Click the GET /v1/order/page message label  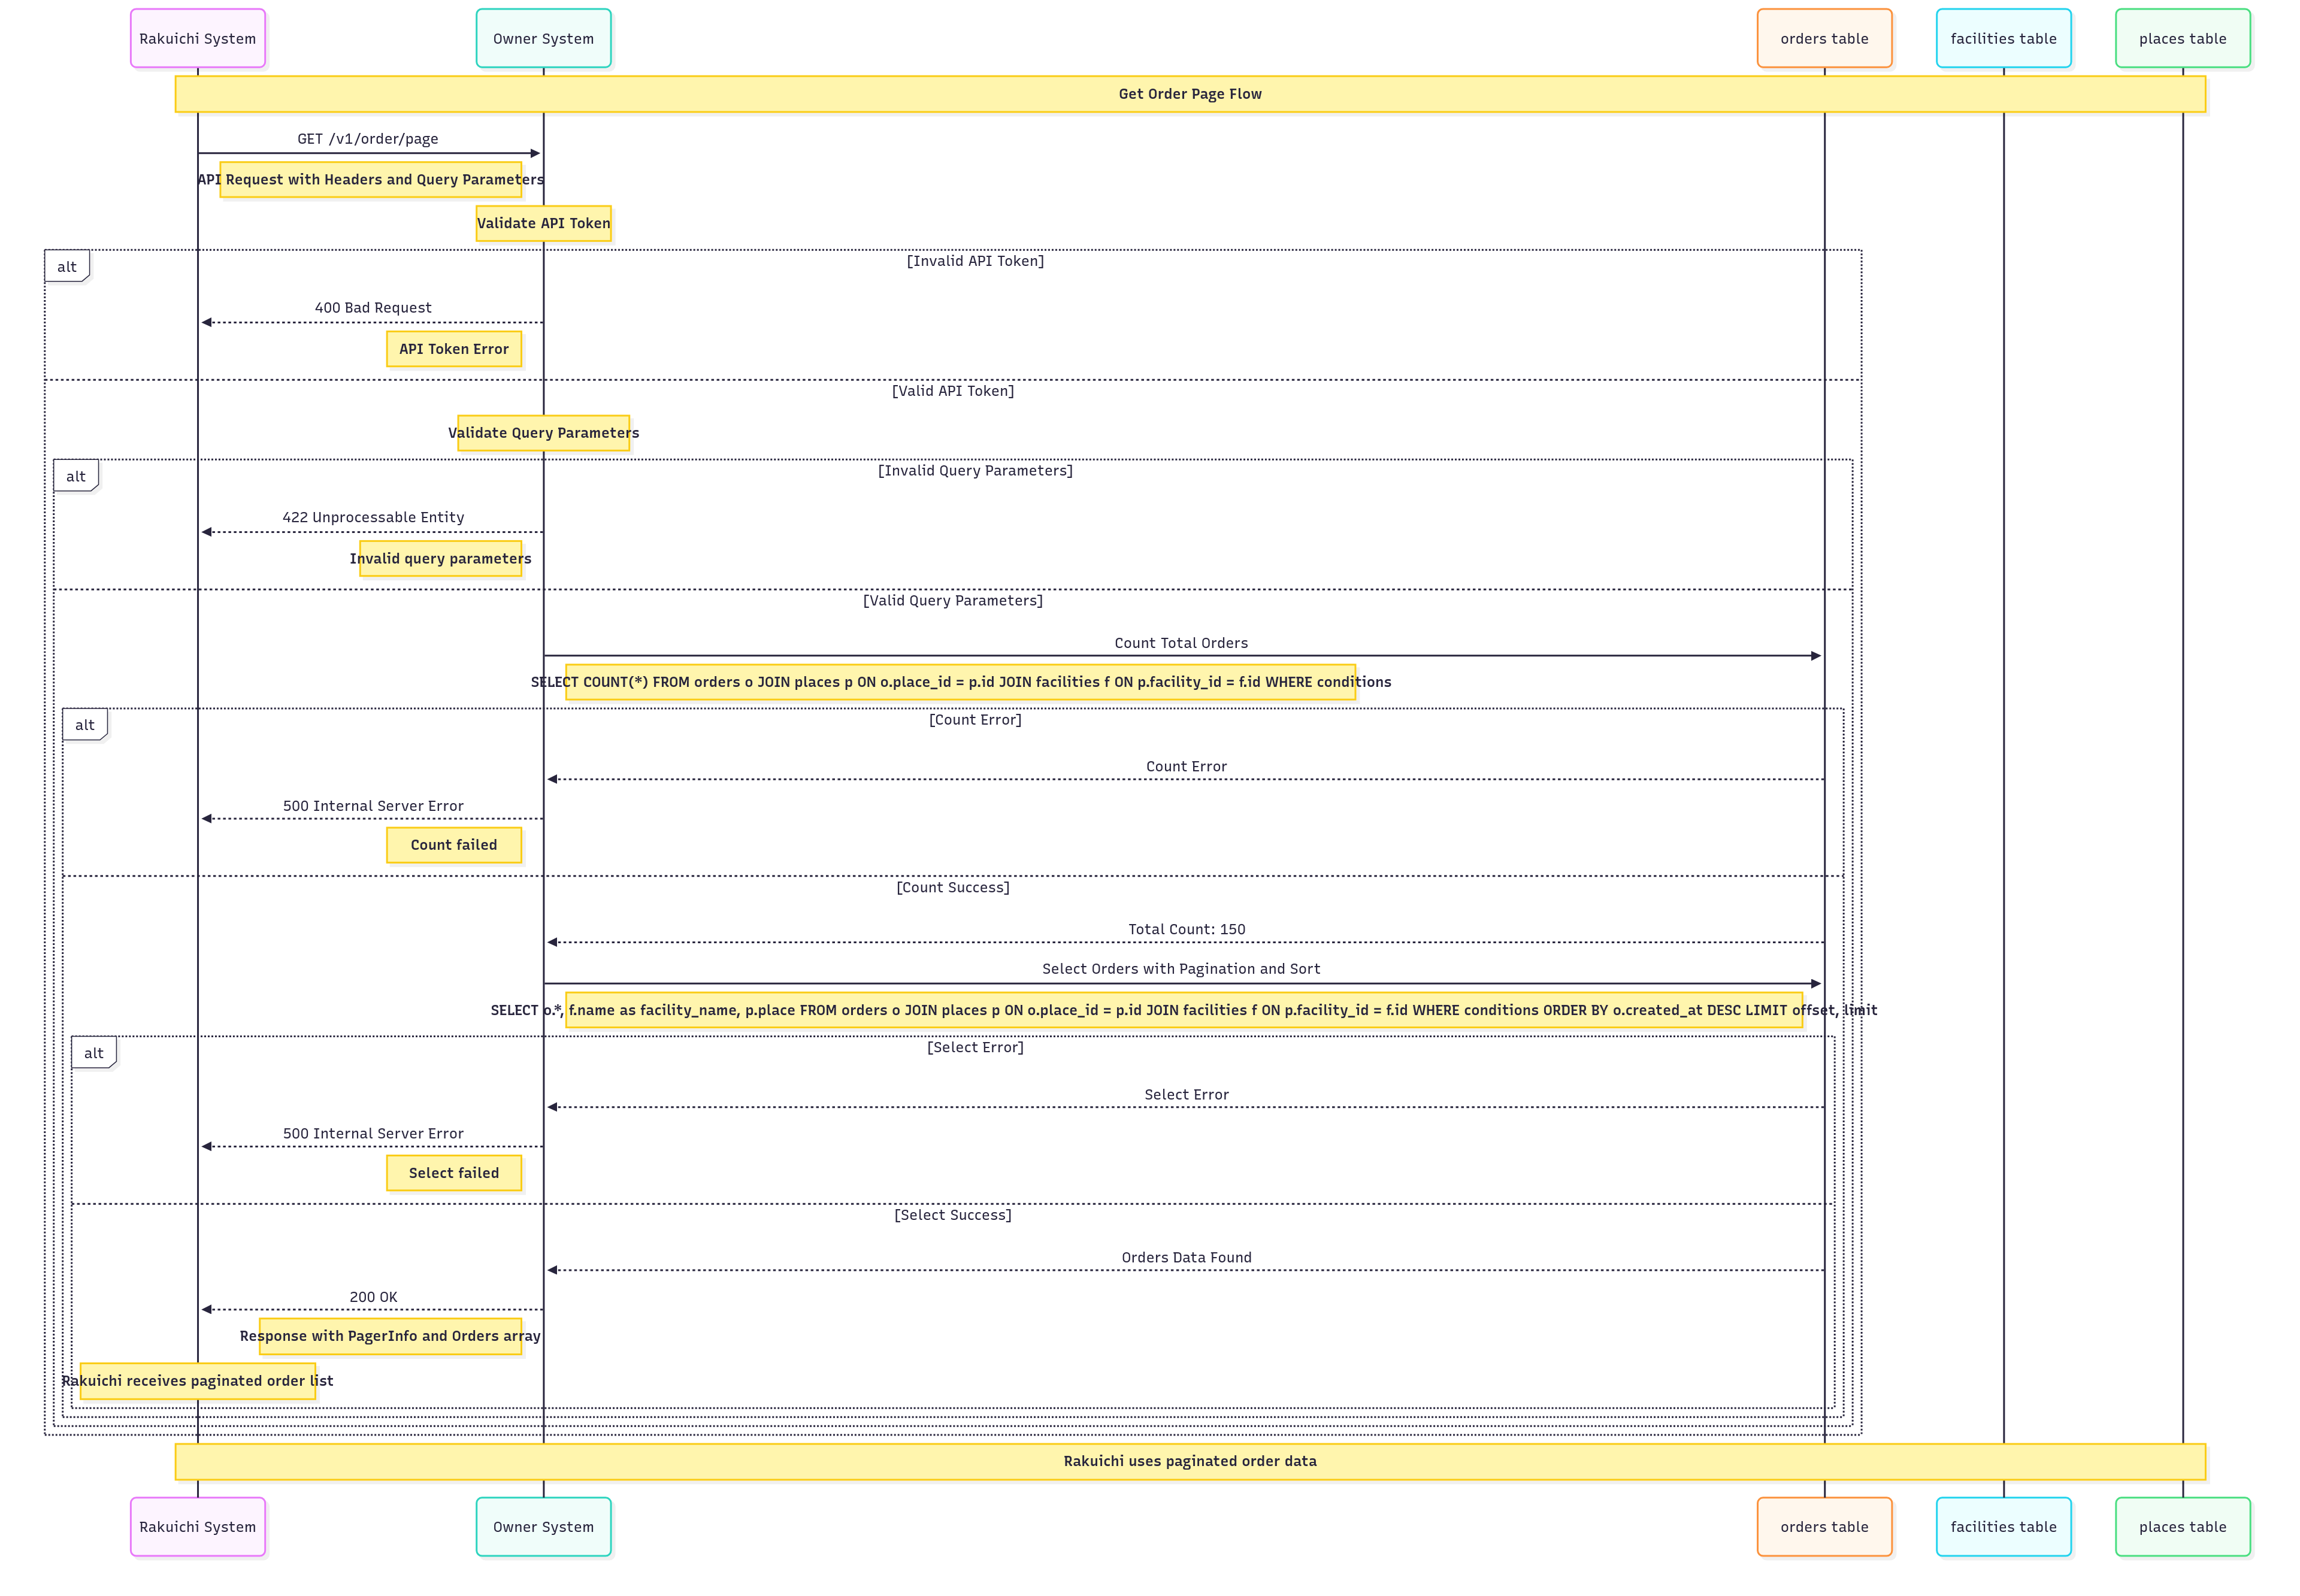pyautogui.click(x=367, y=139)
